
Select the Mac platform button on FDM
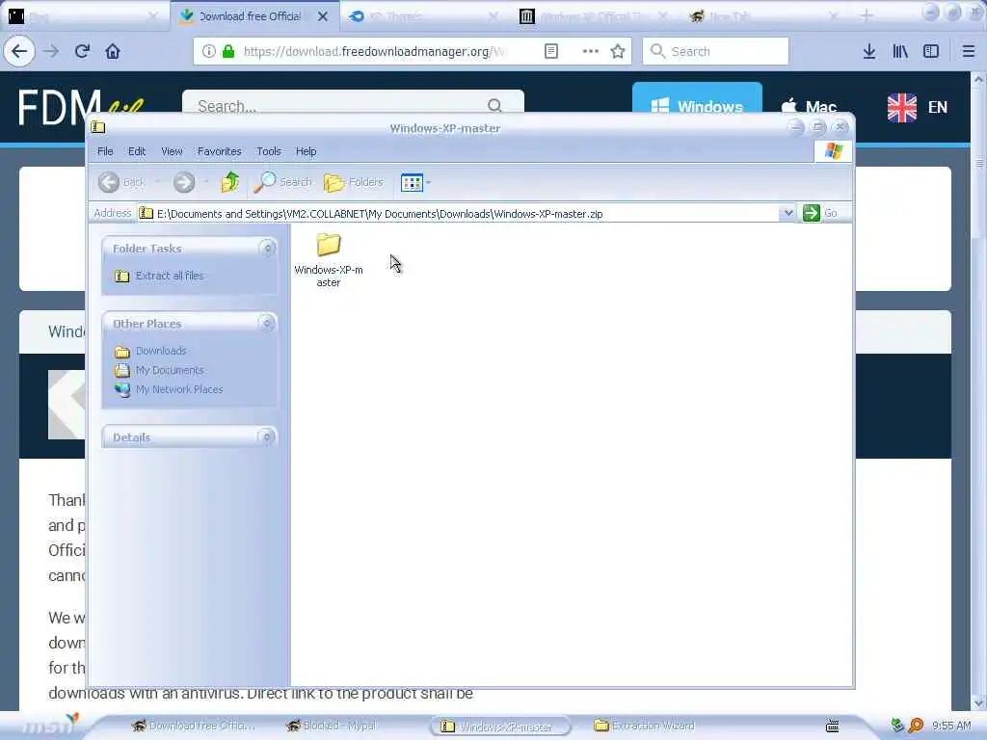(809, 106)
